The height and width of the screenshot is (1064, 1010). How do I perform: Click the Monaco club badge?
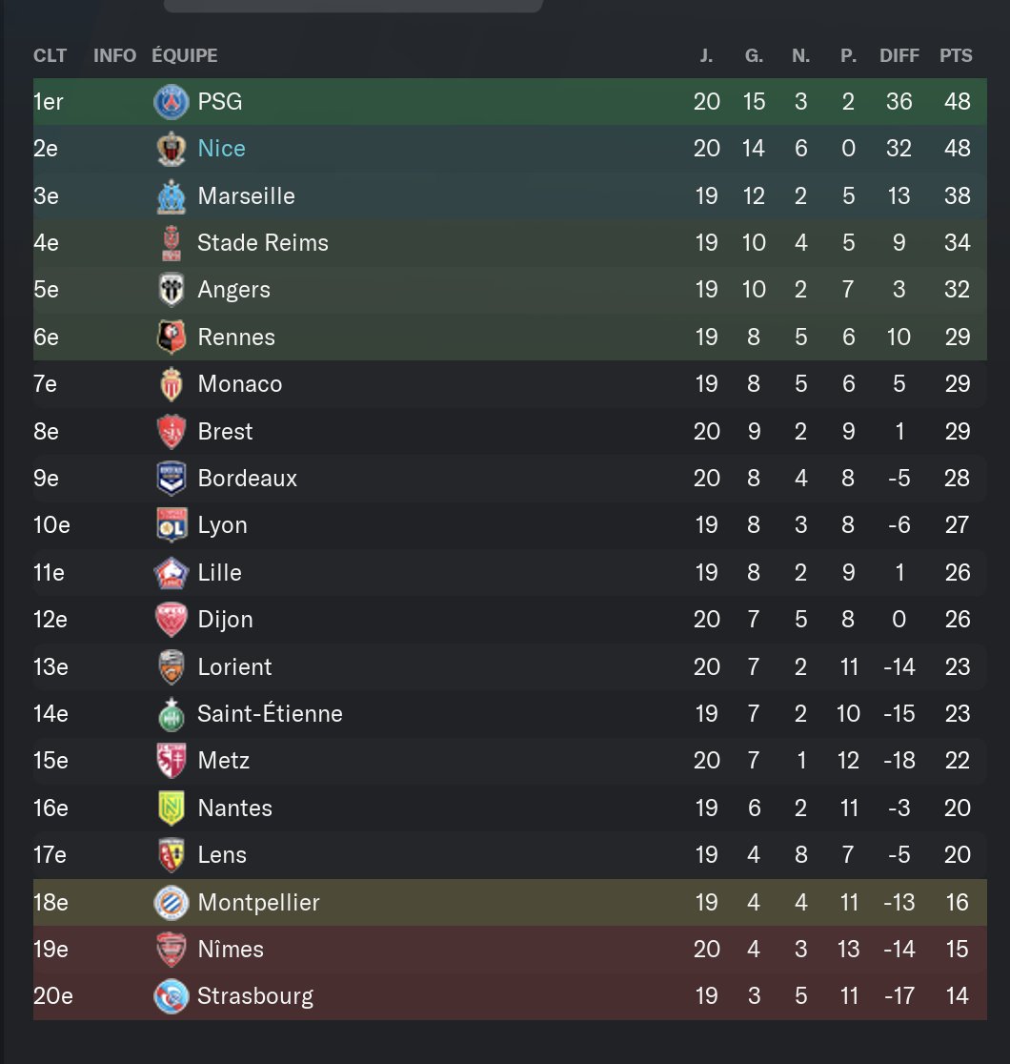(x=172, y=384)
